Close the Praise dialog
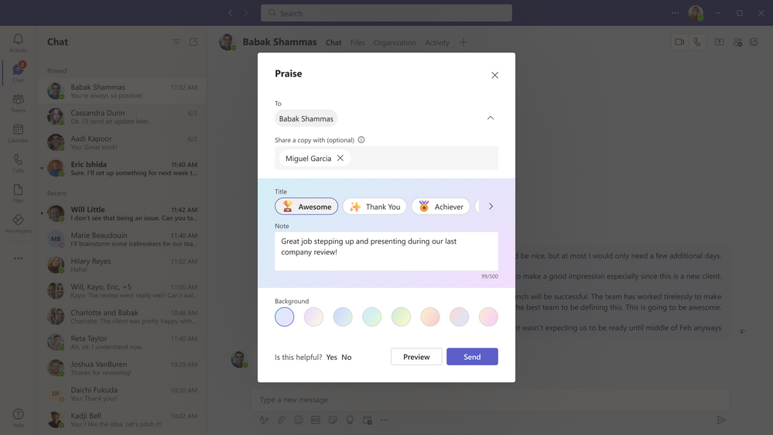 (x=494, y=75)
